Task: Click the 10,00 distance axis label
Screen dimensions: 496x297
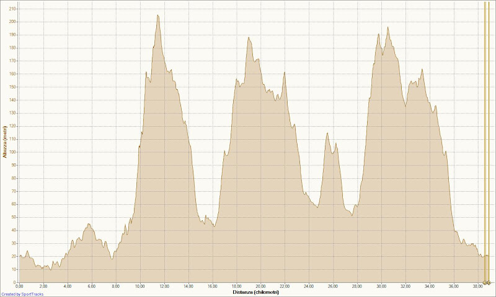Action: [140, 286]
